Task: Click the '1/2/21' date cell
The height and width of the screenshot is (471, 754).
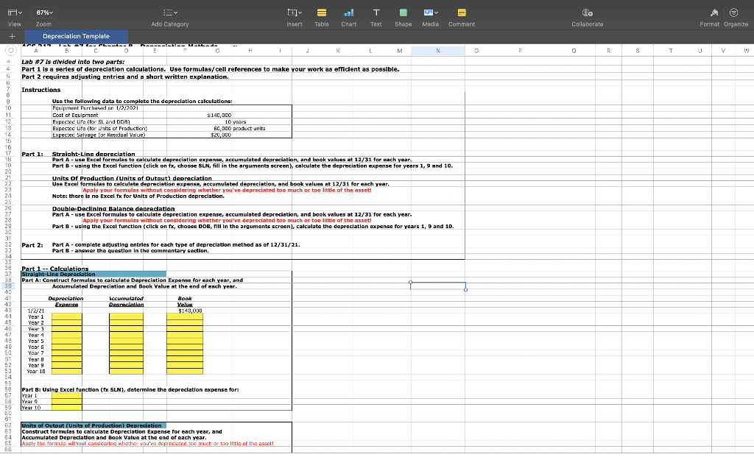Action: pos(36,311)
